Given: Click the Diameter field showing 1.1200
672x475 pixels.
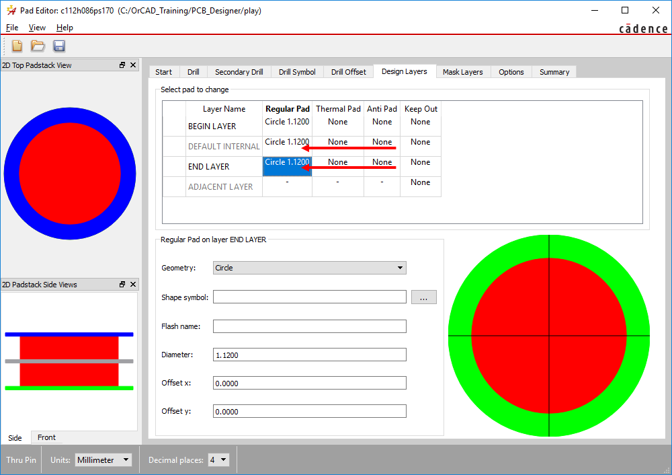Looking at the screenshot, I should 309,355.
